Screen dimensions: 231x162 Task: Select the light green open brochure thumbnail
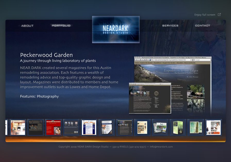tap(196, 127)
